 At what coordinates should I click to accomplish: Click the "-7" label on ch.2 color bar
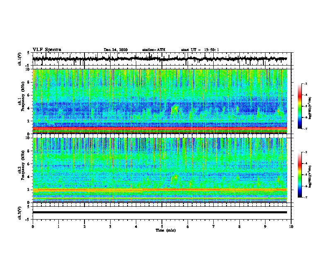306,197
